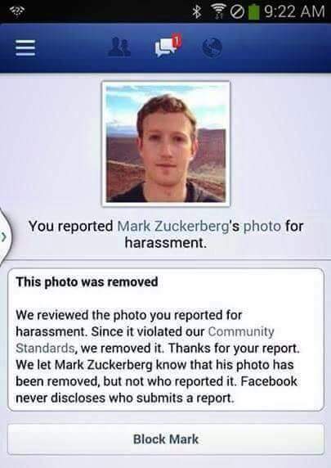
Task: Open the friend requests icon
Action: click(x=119, y=47)
